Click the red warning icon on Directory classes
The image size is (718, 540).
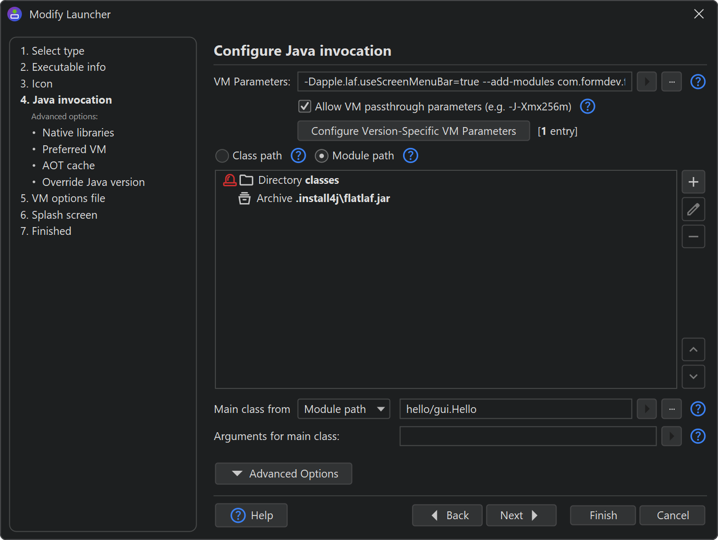point(229,180)
